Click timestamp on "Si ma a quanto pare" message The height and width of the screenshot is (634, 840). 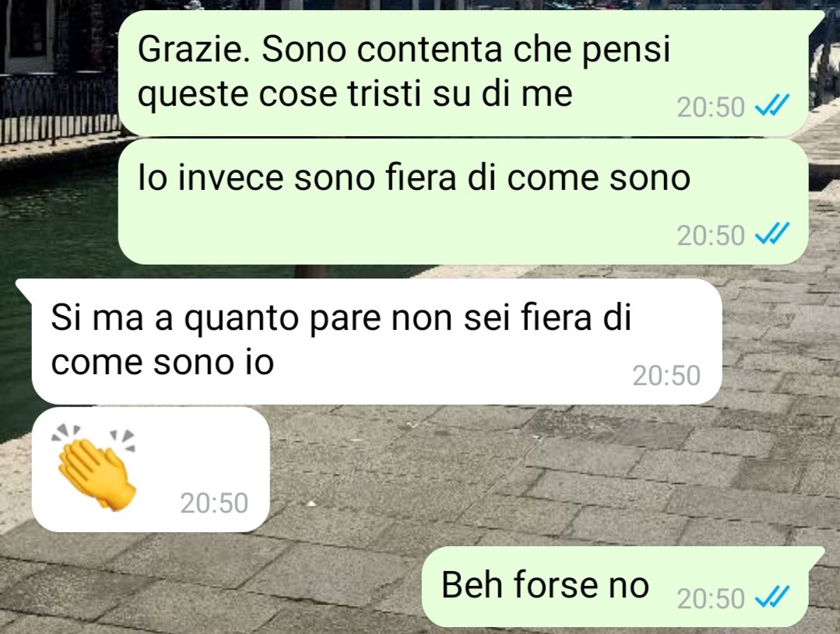(x=666, y=376)
